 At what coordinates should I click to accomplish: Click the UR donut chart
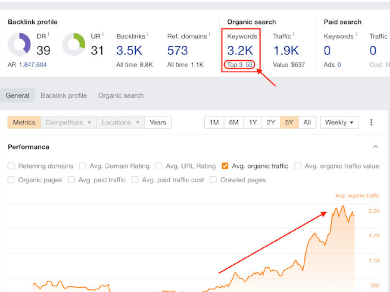[74, 44]
